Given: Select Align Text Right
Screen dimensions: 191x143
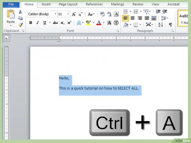Looking at the screenshot, I should pyautogui.click(x=140, y=18).
